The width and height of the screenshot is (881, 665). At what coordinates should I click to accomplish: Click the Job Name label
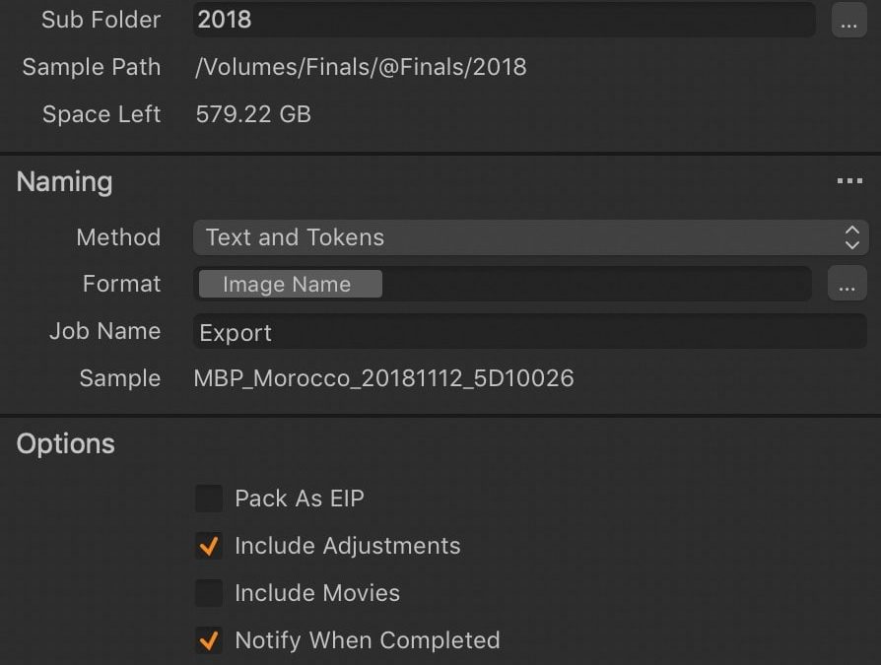click(104, 331)
